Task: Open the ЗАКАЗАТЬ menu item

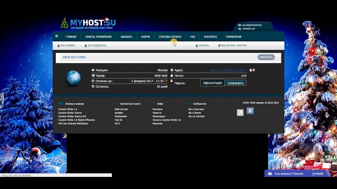Action: (126, 37)
